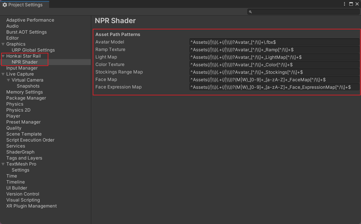Open Audio settings

pyautogui.click(x=12, y=26)
